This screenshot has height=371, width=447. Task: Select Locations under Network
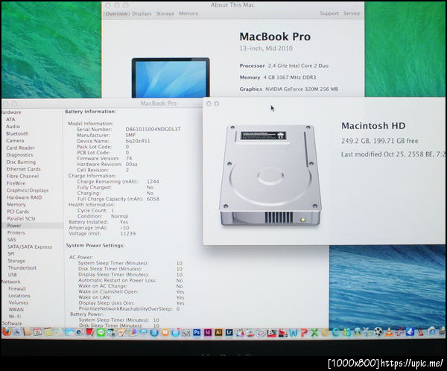click(19, 296)
